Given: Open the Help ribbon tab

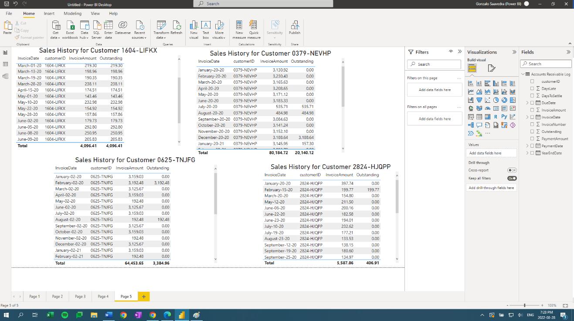Looking at the screenshot, I should point(113,14).
